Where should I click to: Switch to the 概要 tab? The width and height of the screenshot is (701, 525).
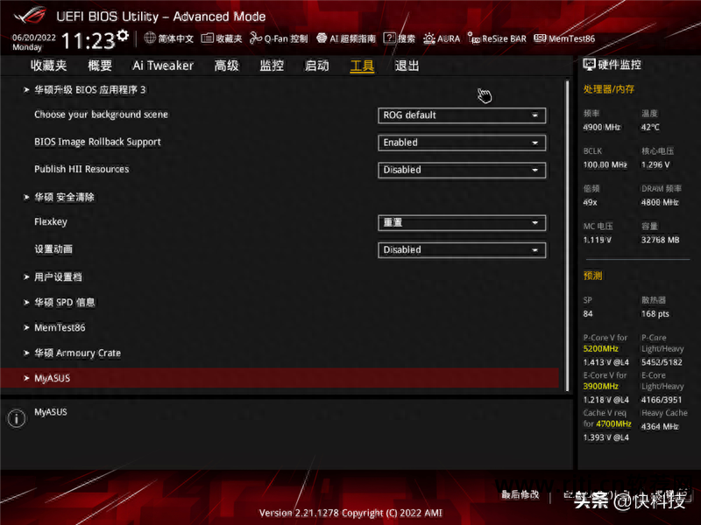click(100, 66)
